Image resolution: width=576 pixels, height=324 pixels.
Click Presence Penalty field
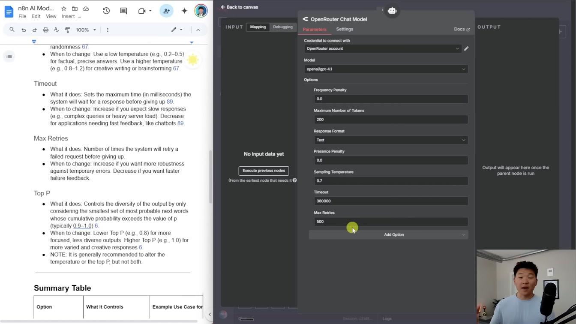tap(391, 160)
